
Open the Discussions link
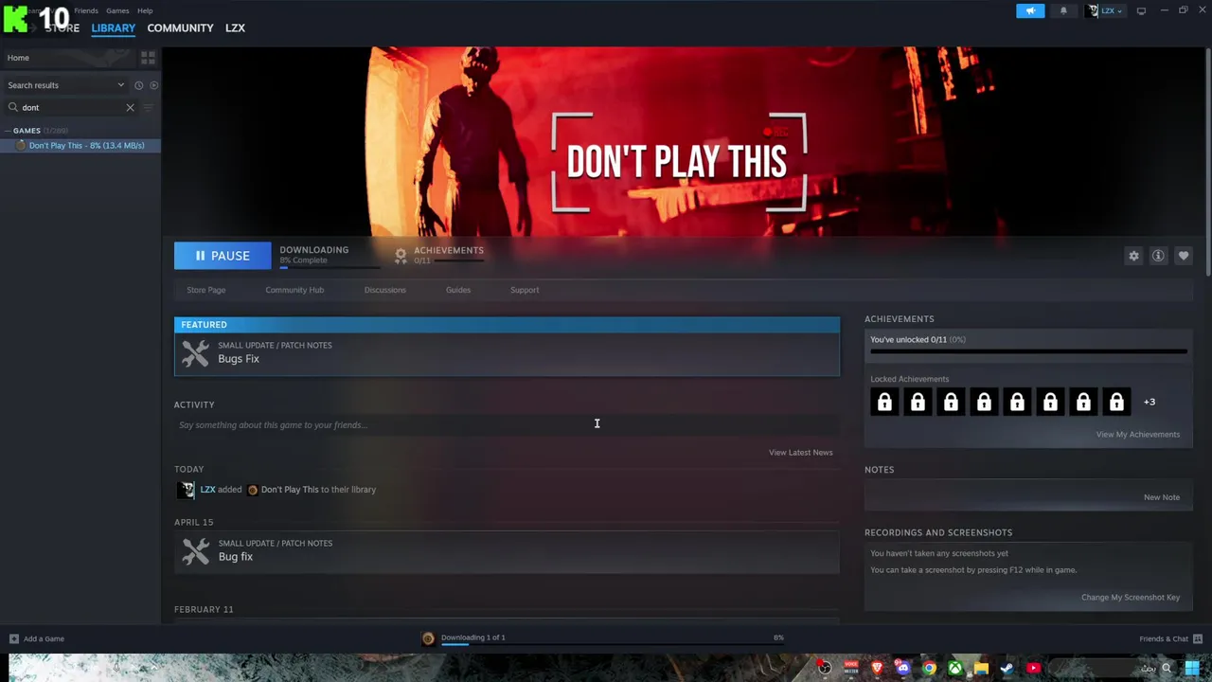(x=385, y=290)
